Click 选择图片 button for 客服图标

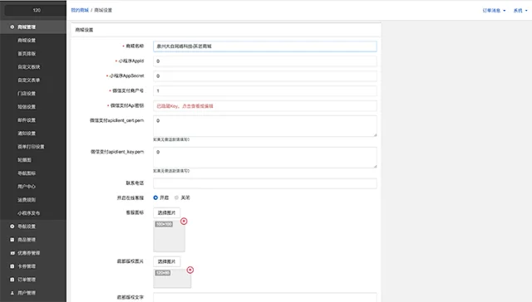(x=166, y=212)
